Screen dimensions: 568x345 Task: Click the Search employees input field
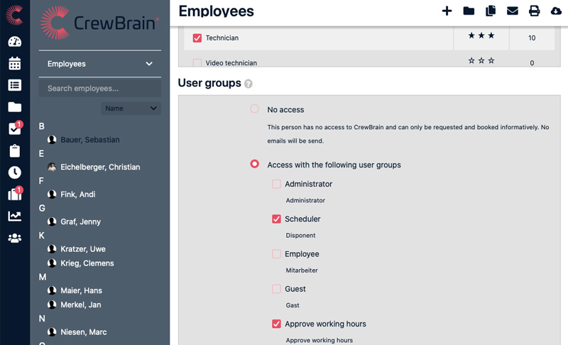(x=99, y=89)
